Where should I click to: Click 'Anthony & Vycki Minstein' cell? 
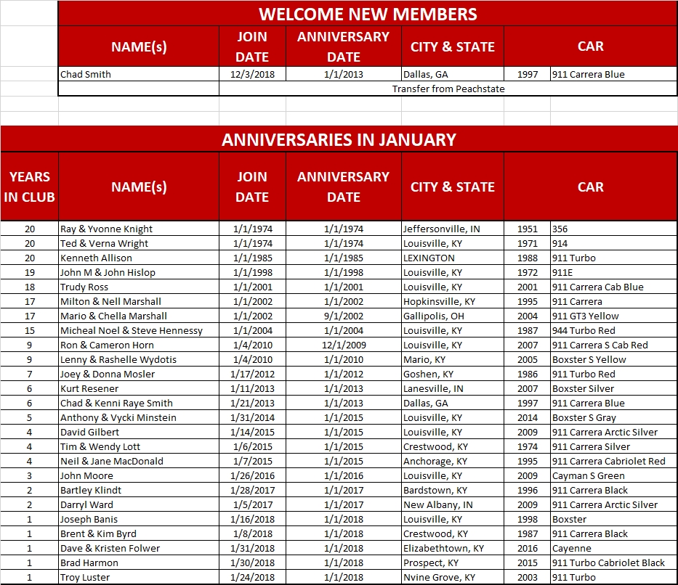click(x=139, y=417)
